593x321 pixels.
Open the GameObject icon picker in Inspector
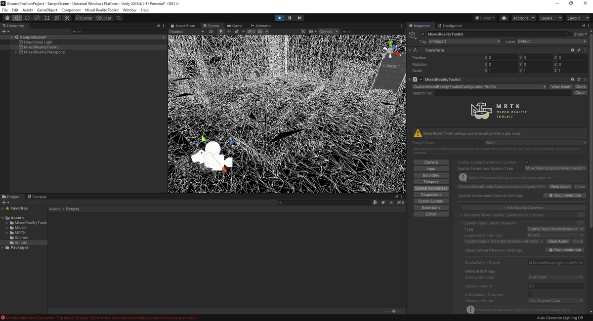point(413,36)
